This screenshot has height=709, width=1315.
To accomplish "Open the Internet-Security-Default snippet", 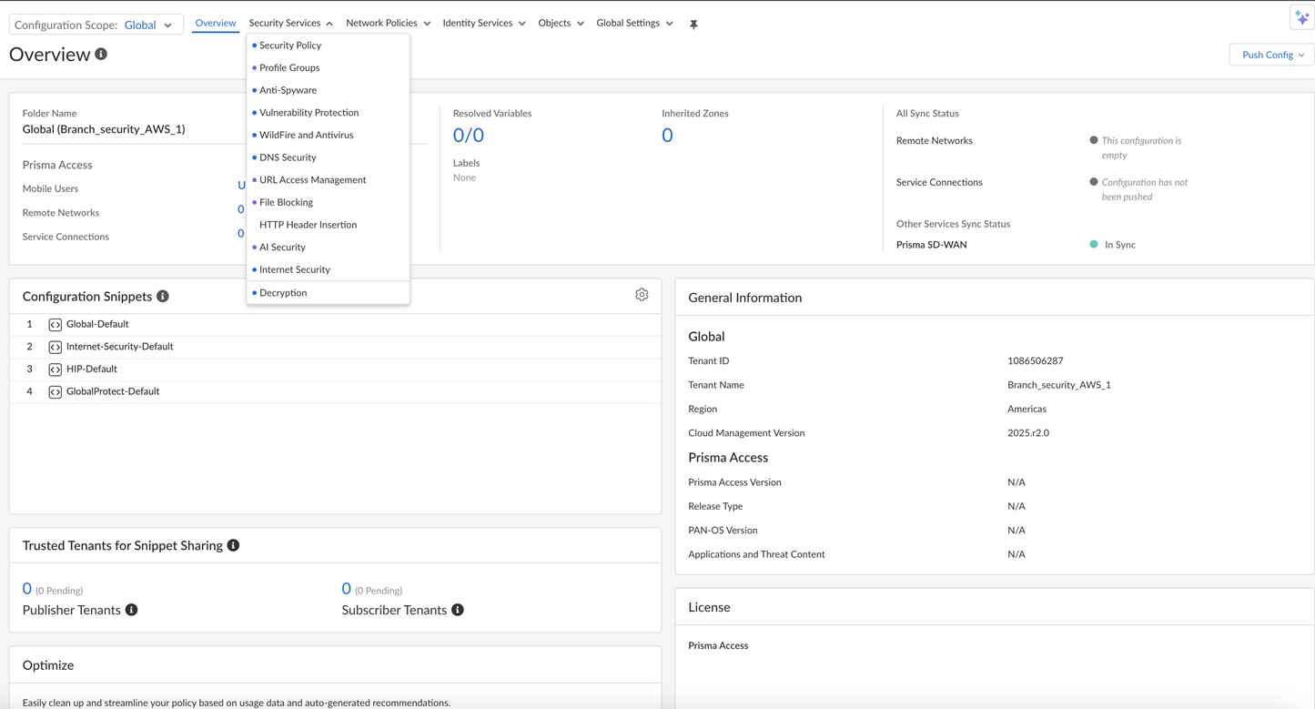I will click(119, 347).
